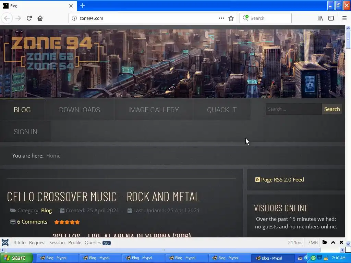Click the browser forward arrow
351x263 pixels.
pyautogui.click(x=18, y=18)
